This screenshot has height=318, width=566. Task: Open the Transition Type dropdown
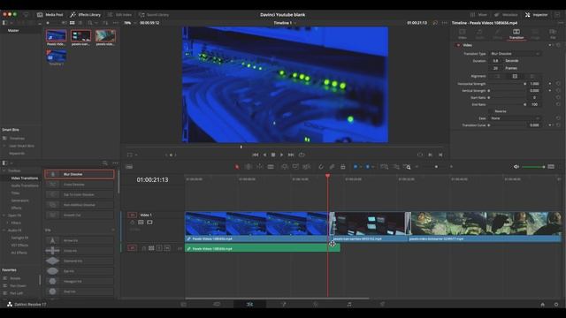coord(515,54)
